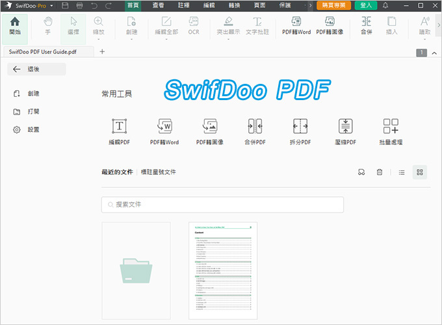
Task: Switch to the 保護 protect tab
Action: pos(285,5)
